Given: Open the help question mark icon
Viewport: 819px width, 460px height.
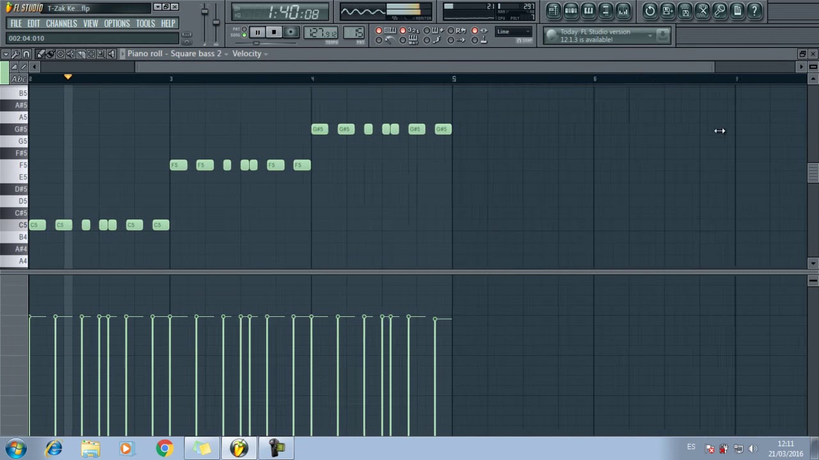Looking at the screenshot, I should coord(754,10).
